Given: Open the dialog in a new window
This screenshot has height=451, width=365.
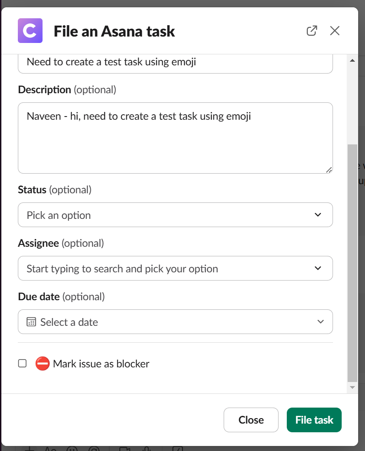Looking at the screenshot, I should click(x=311, y=31).
